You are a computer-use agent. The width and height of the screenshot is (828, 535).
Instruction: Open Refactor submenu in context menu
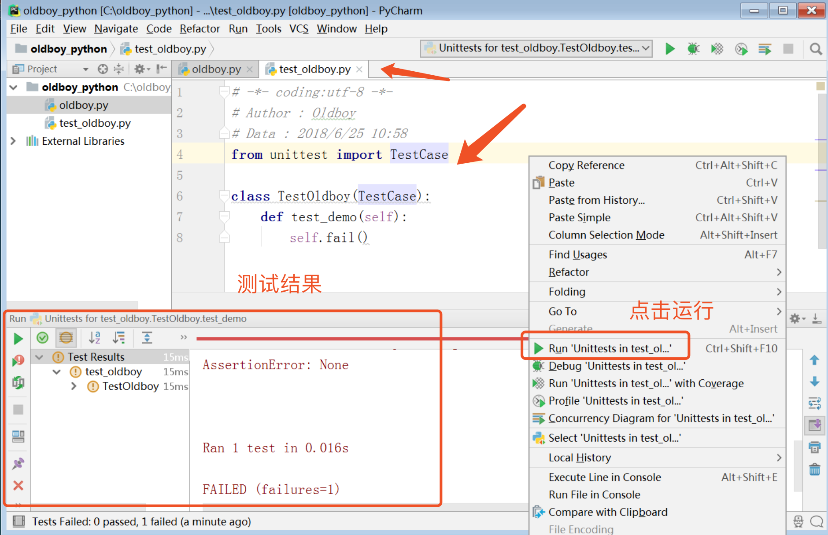658,272
